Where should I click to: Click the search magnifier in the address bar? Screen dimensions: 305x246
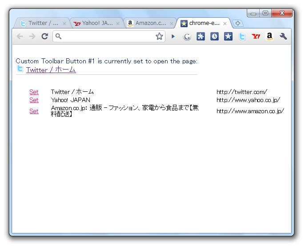tap(58, 36)
